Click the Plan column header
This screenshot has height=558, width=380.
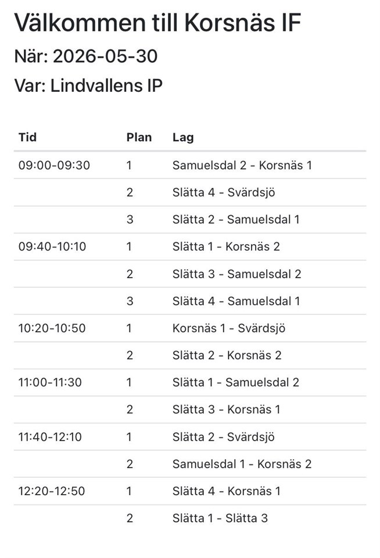click(139, 137)
